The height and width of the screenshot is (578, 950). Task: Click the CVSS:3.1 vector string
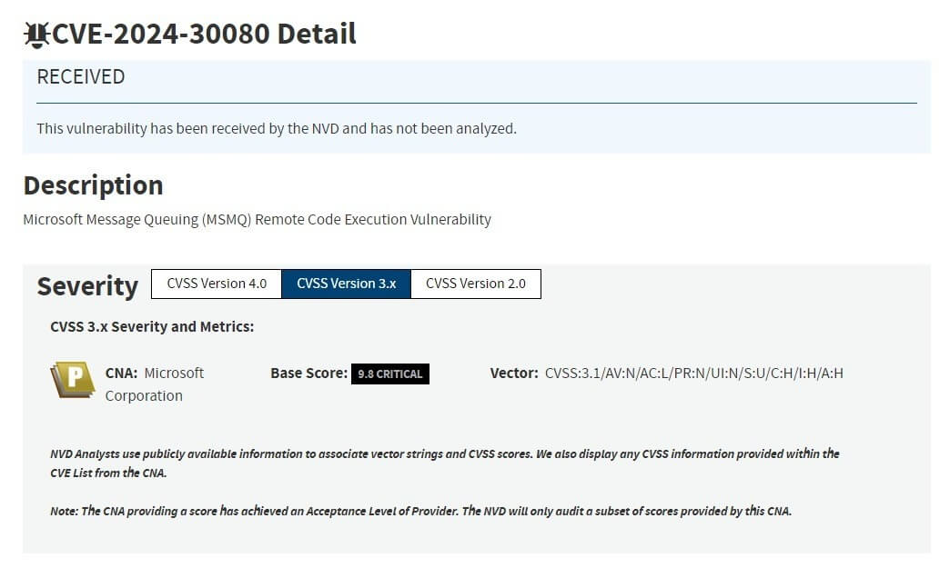(x=693, y=373)
